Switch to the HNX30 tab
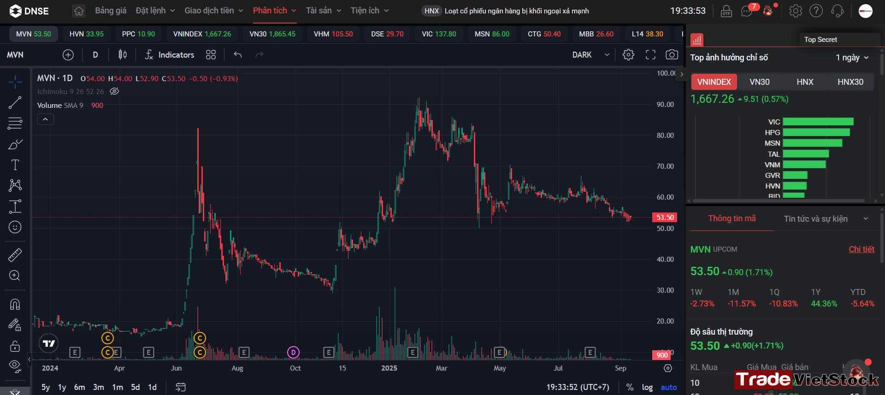The width and height of the screenshot is (885, 395). [x=850, y=82]
